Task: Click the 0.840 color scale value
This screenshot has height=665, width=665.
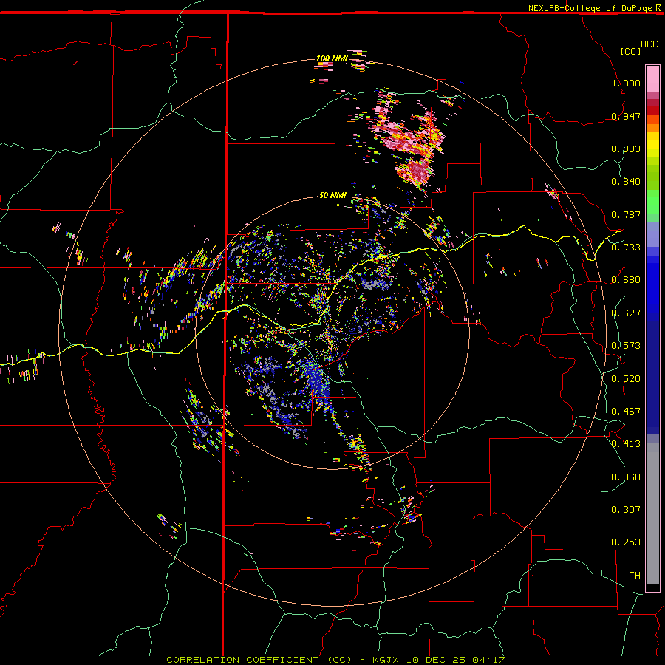Action: (626, 182)
